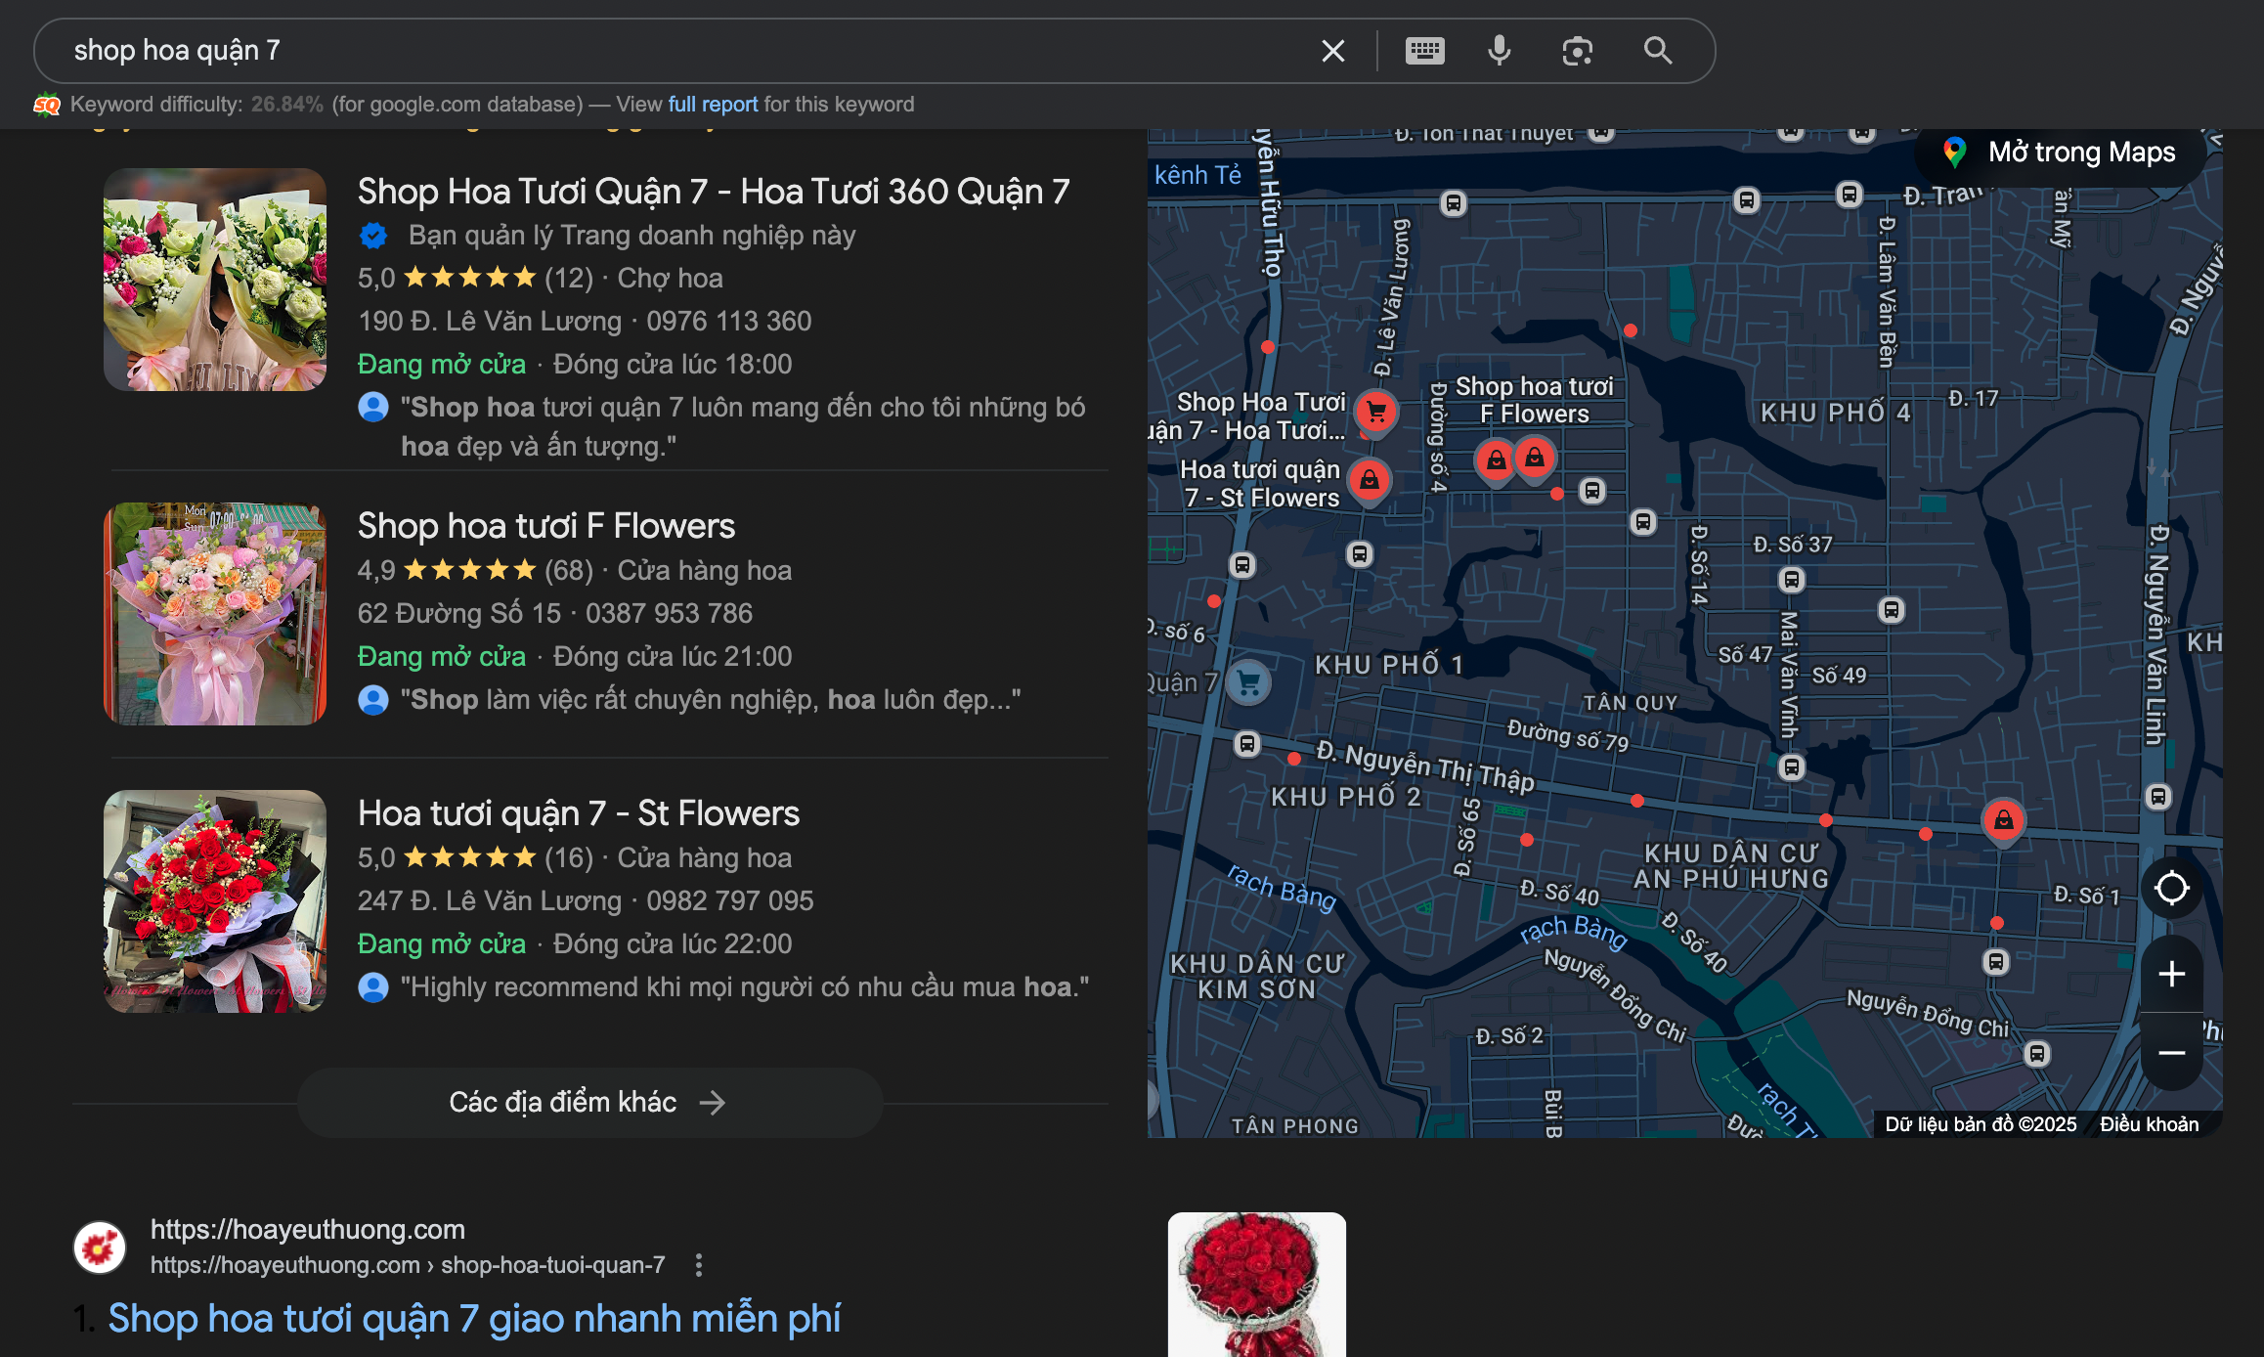Clear the search box text
The width and height of the screenshot is (2264, 1357).
1332,51
